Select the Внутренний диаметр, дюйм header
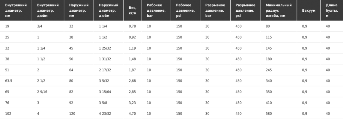Viewport: 343px width, 119px height. coord(48,10)
